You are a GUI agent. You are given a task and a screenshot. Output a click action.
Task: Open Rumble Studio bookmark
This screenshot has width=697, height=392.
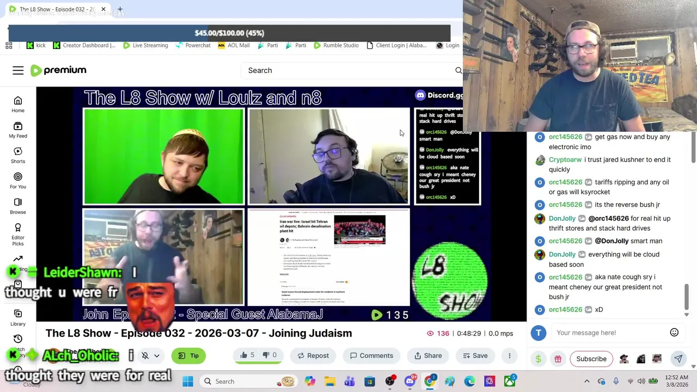click(335, 45)
